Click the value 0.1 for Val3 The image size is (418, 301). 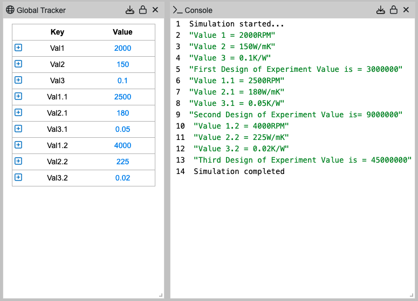(122, 81)
